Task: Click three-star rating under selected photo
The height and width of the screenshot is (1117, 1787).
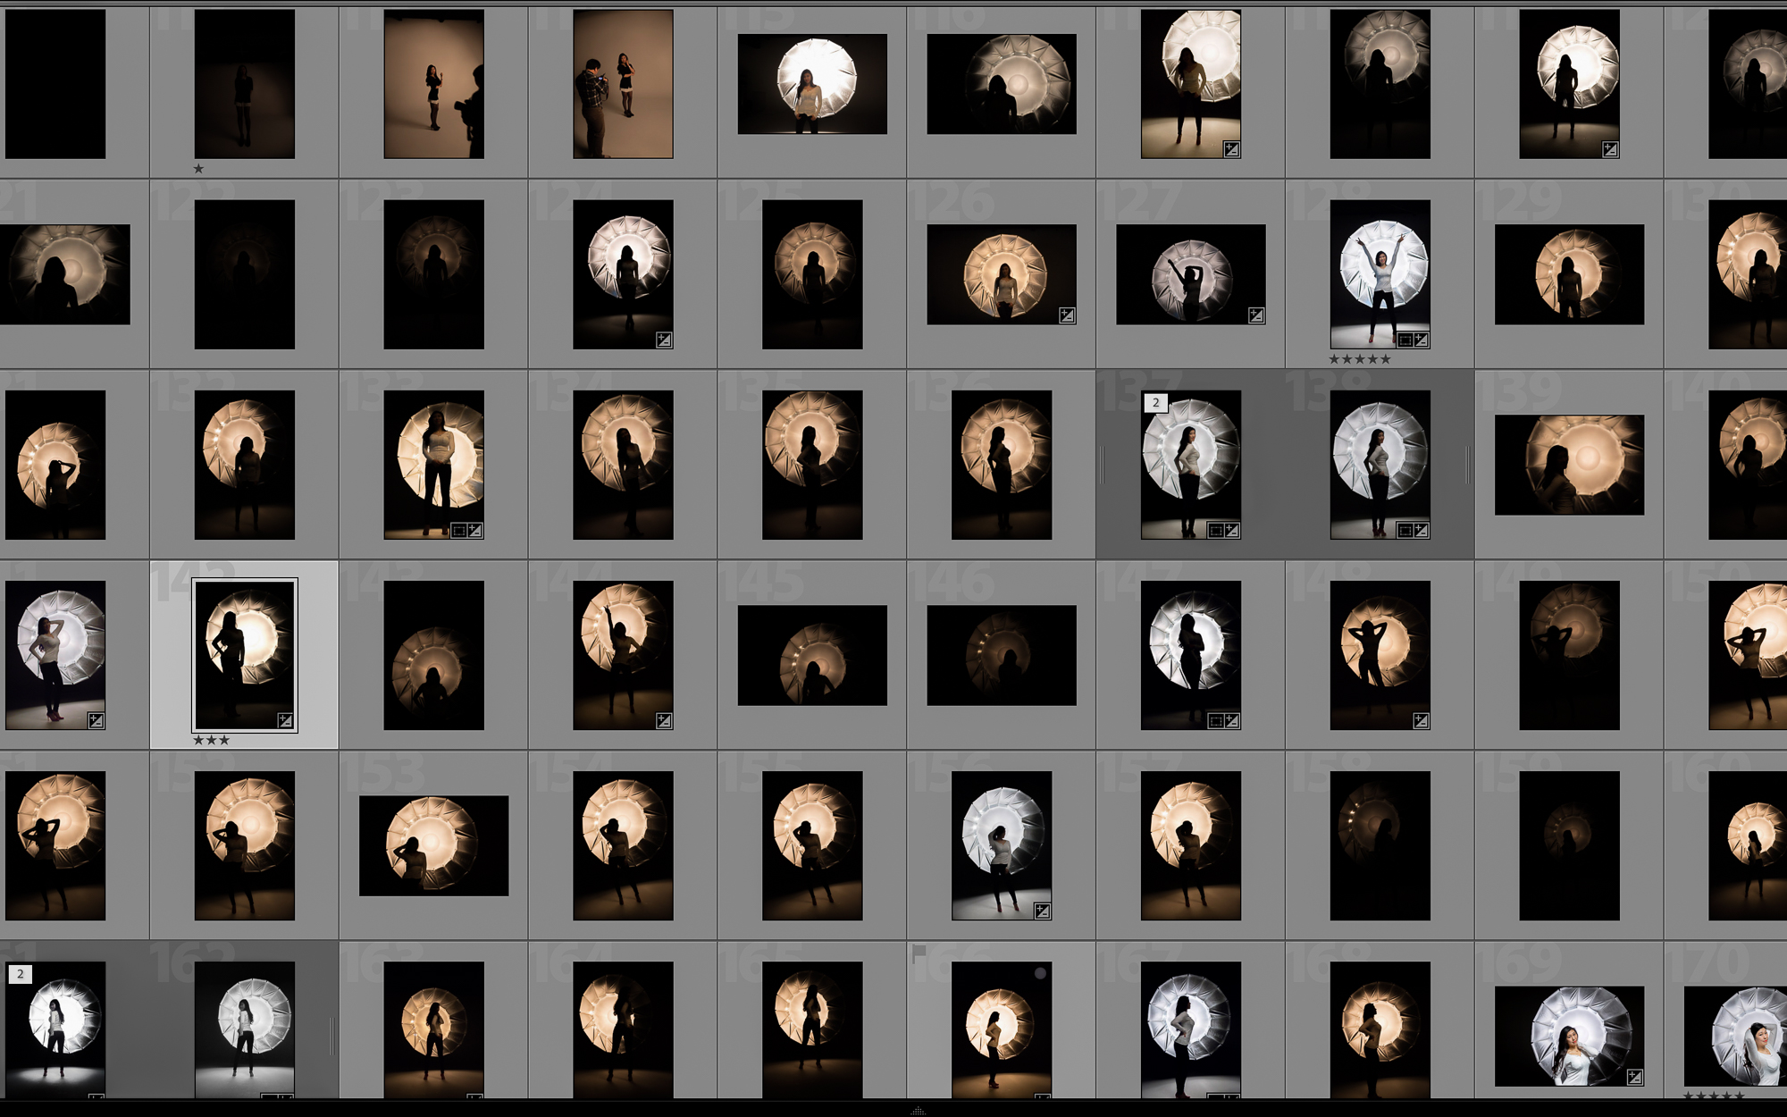Action: click(212, 740)
